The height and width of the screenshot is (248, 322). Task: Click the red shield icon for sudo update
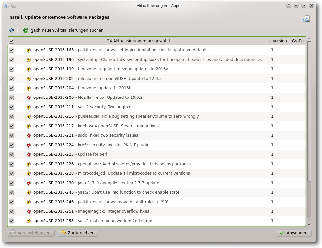pos(29,136)
